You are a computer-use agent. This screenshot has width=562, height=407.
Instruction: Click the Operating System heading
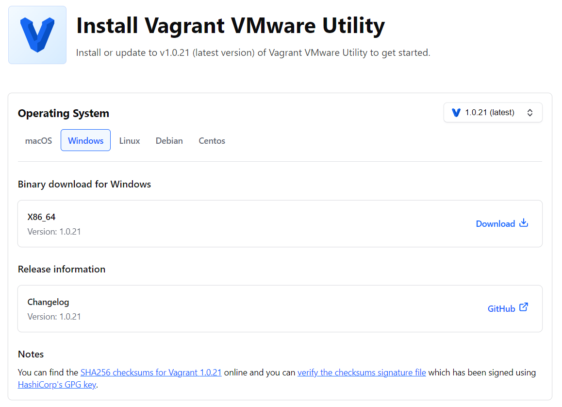tap(64, 113)
